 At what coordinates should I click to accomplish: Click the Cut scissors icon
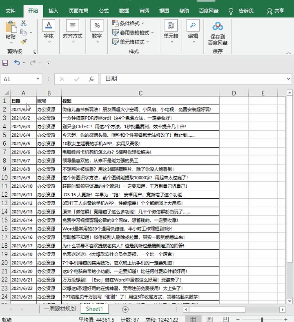[x=23, y=23]
